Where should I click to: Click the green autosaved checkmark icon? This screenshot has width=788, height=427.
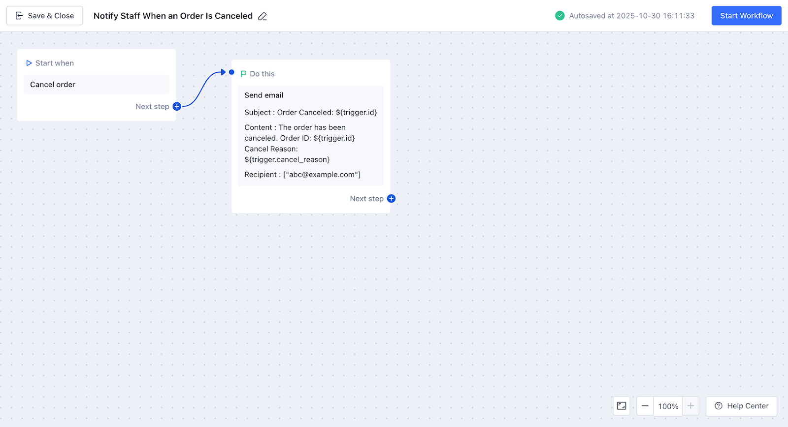click(x=560, y=16)
